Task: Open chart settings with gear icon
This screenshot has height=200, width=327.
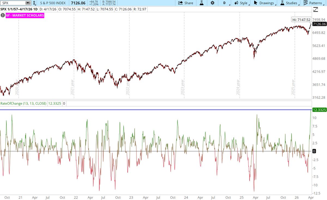Action: point(213,3)
